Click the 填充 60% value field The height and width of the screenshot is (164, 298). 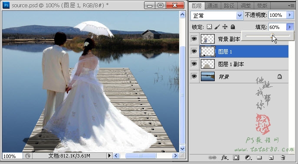pyautogui.click(x=277, y=27)
